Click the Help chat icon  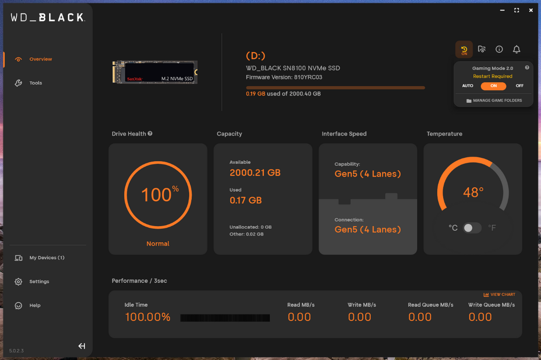18,305
